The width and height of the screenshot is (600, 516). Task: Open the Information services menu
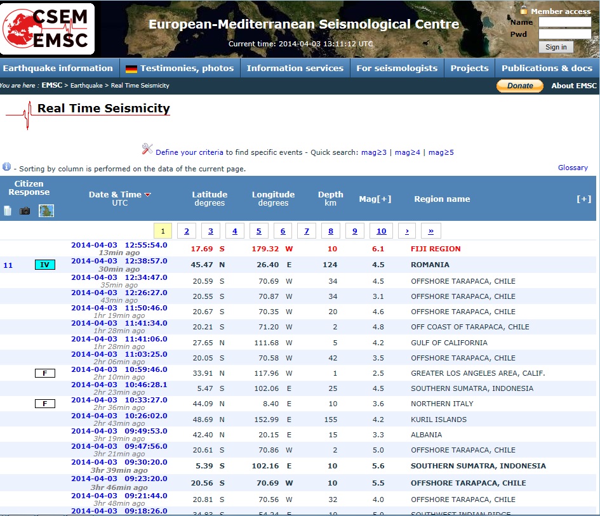tap(295, 68)
